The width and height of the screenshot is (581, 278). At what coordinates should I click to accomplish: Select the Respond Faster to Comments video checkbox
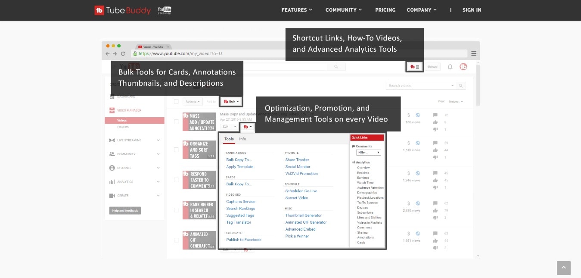point(176,180)
